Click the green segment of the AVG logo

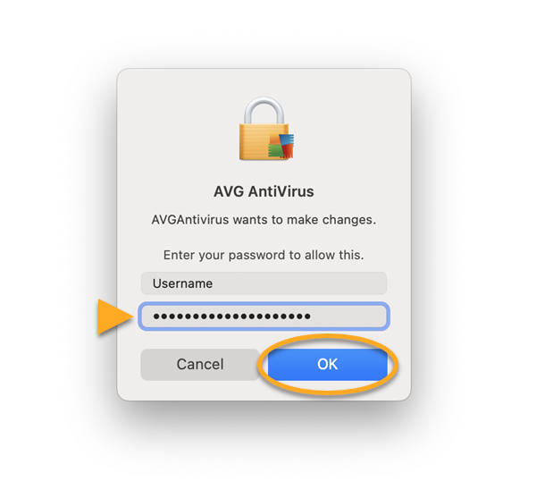[x=275, y=151]
